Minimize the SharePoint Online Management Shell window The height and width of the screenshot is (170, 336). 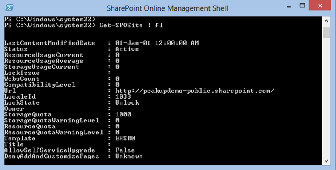point(289,7)
